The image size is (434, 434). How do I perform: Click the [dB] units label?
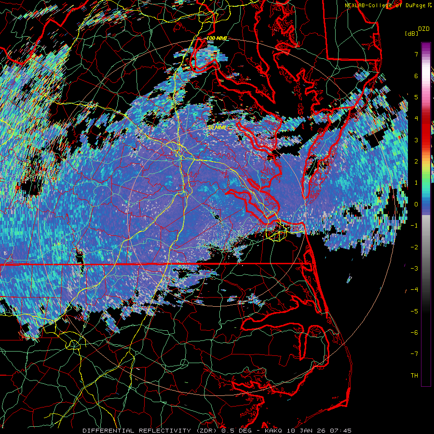coord(412,33)
